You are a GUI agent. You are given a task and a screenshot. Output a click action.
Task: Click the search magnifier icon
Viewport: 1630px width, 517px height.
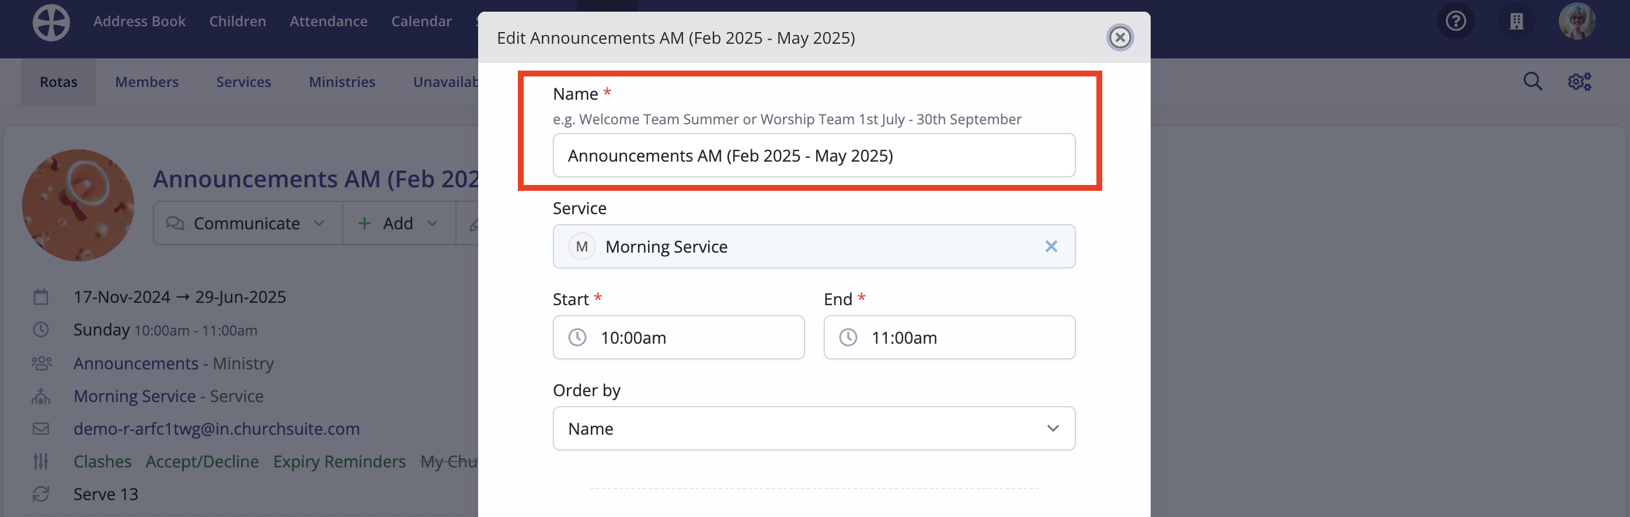coord(1533,82)
